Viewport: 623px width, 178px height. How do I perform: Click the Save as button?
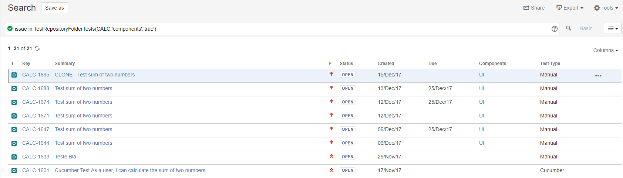54,8
